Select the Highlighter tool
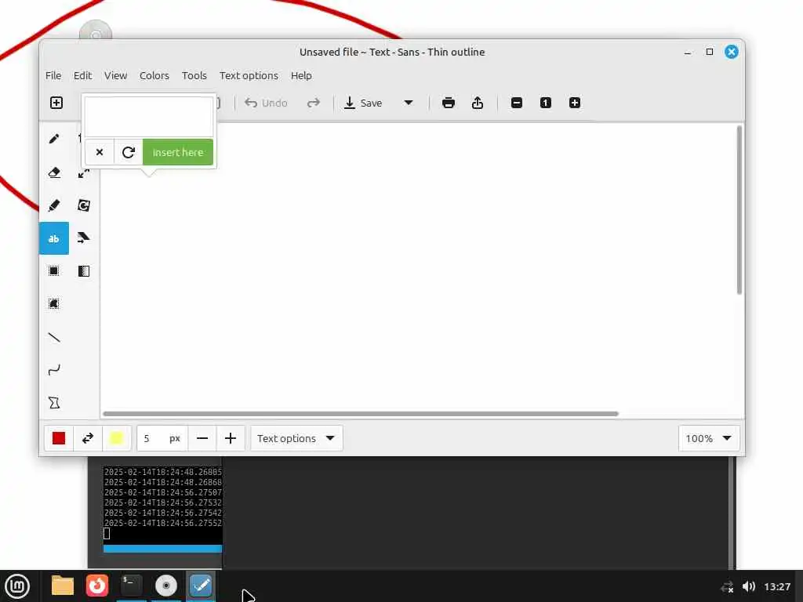 54,205
